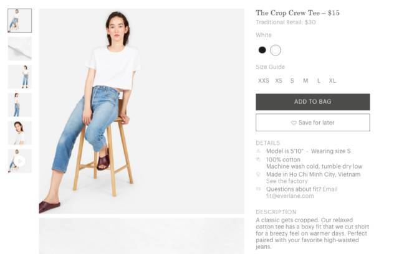
Task: Open the Size Guide link
Action: (x=270, y=67)
